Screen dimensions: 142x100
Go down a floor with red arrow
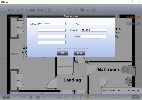107,97
